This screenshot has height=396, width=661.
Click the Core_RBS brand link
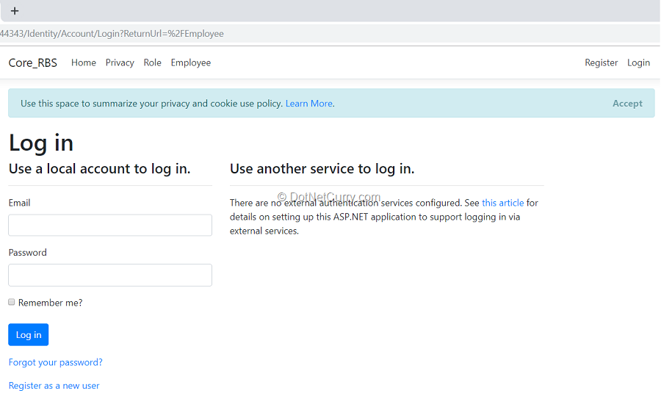(32, 63)
